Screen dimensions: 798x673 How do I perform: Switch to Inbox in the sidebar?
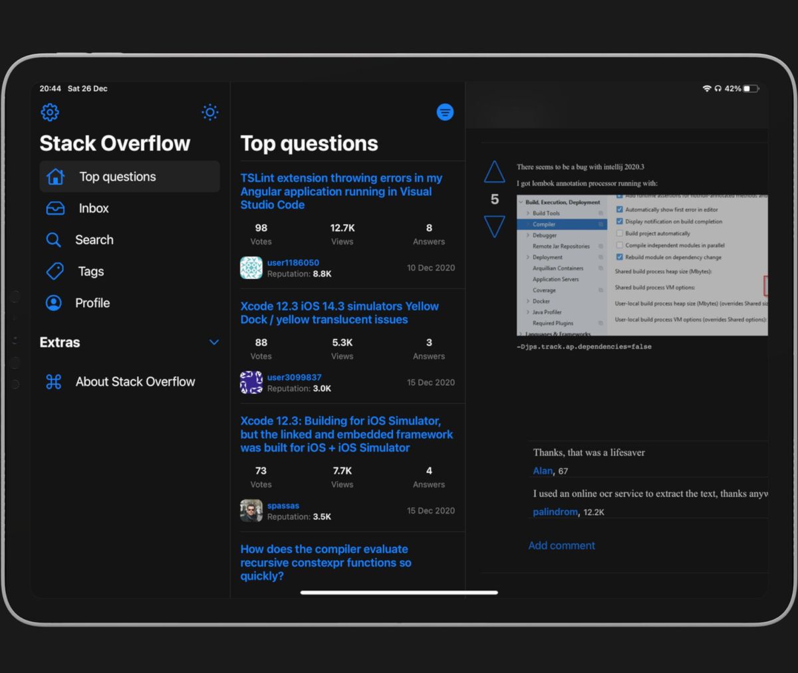pyautogui.click(x=93, y=208)
